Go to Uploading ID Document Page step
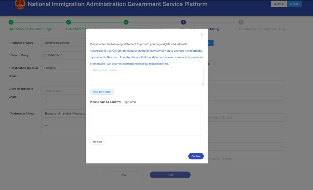313x190 pixels. click(x=30, y=29)
